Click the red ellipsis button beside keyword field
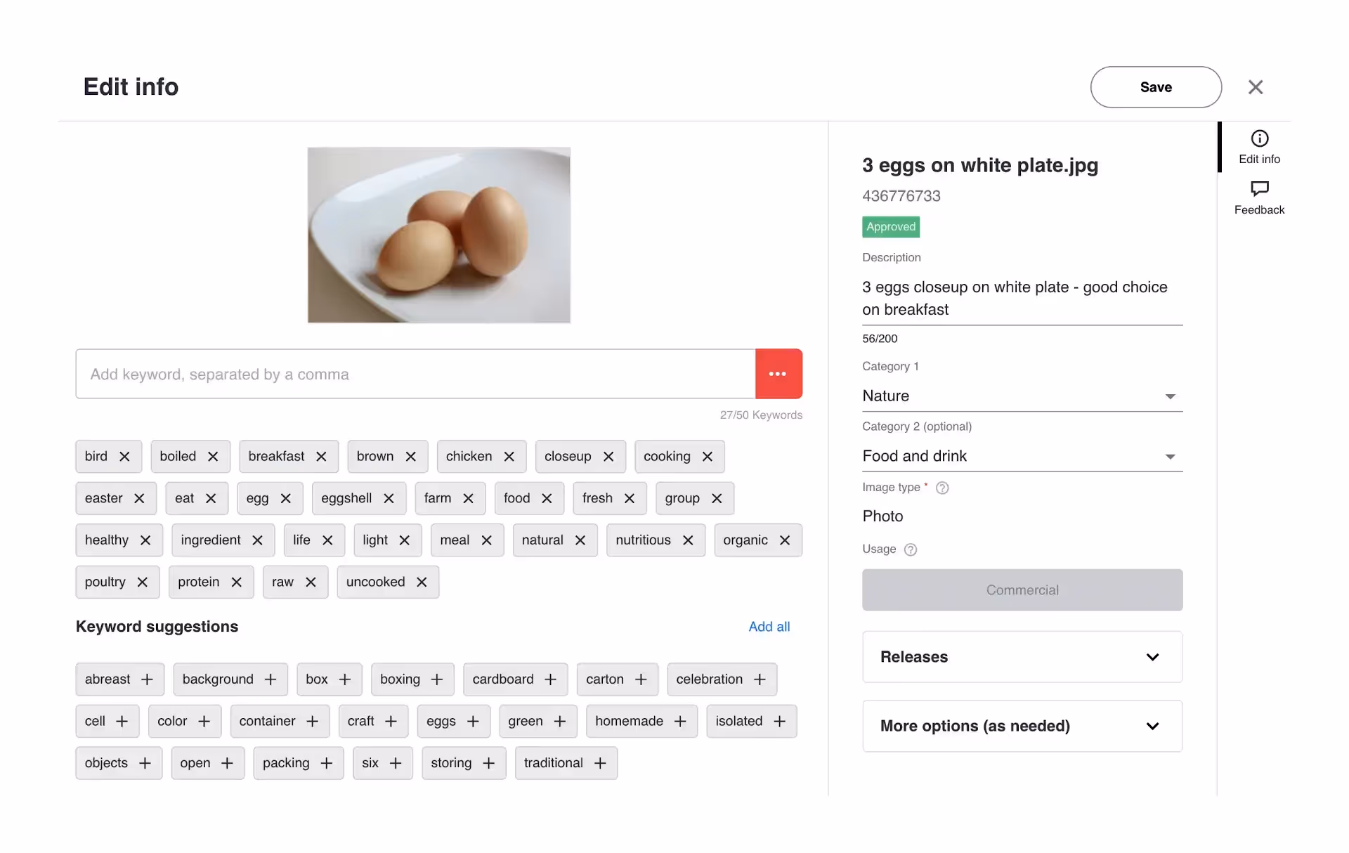This screenshot has width=1349, height=853. click(778, 374)
